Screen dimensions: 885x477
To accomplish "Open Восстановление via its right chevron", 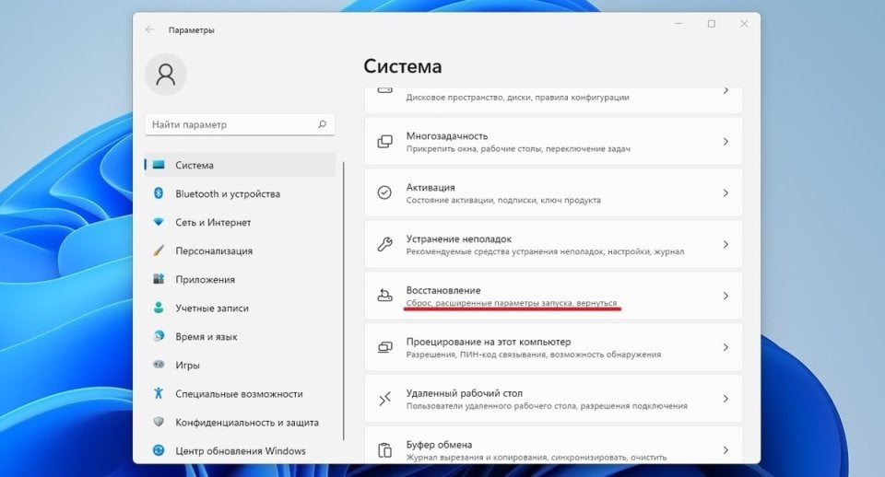I will 726,296.
